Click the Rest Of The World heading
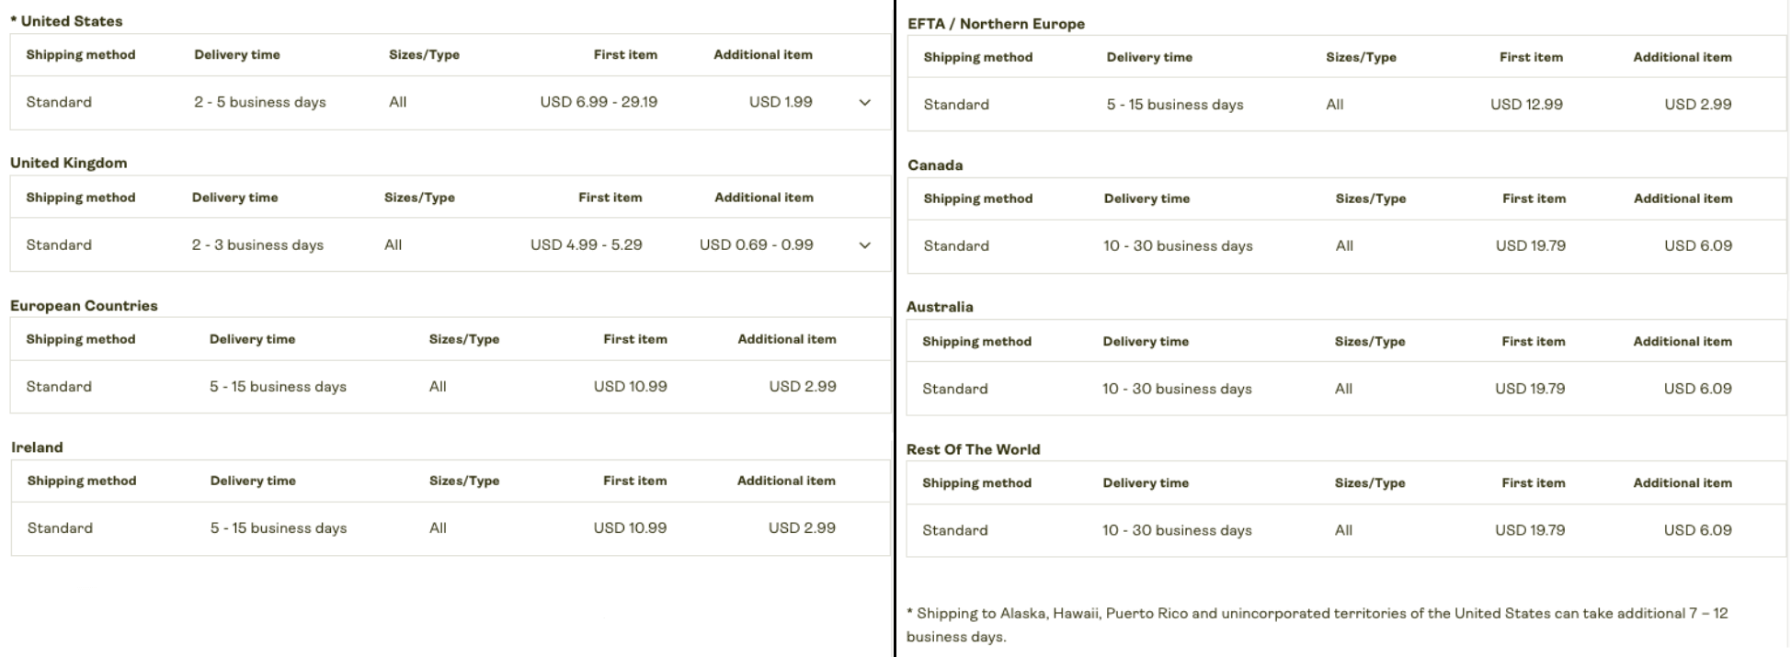This screenshot has height=657, width=1791. pos(974,449)
